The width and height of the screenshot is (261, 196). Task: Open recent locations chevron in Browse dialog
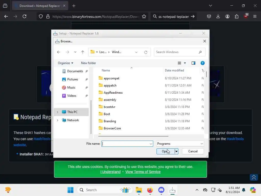(x=75, y=52)
